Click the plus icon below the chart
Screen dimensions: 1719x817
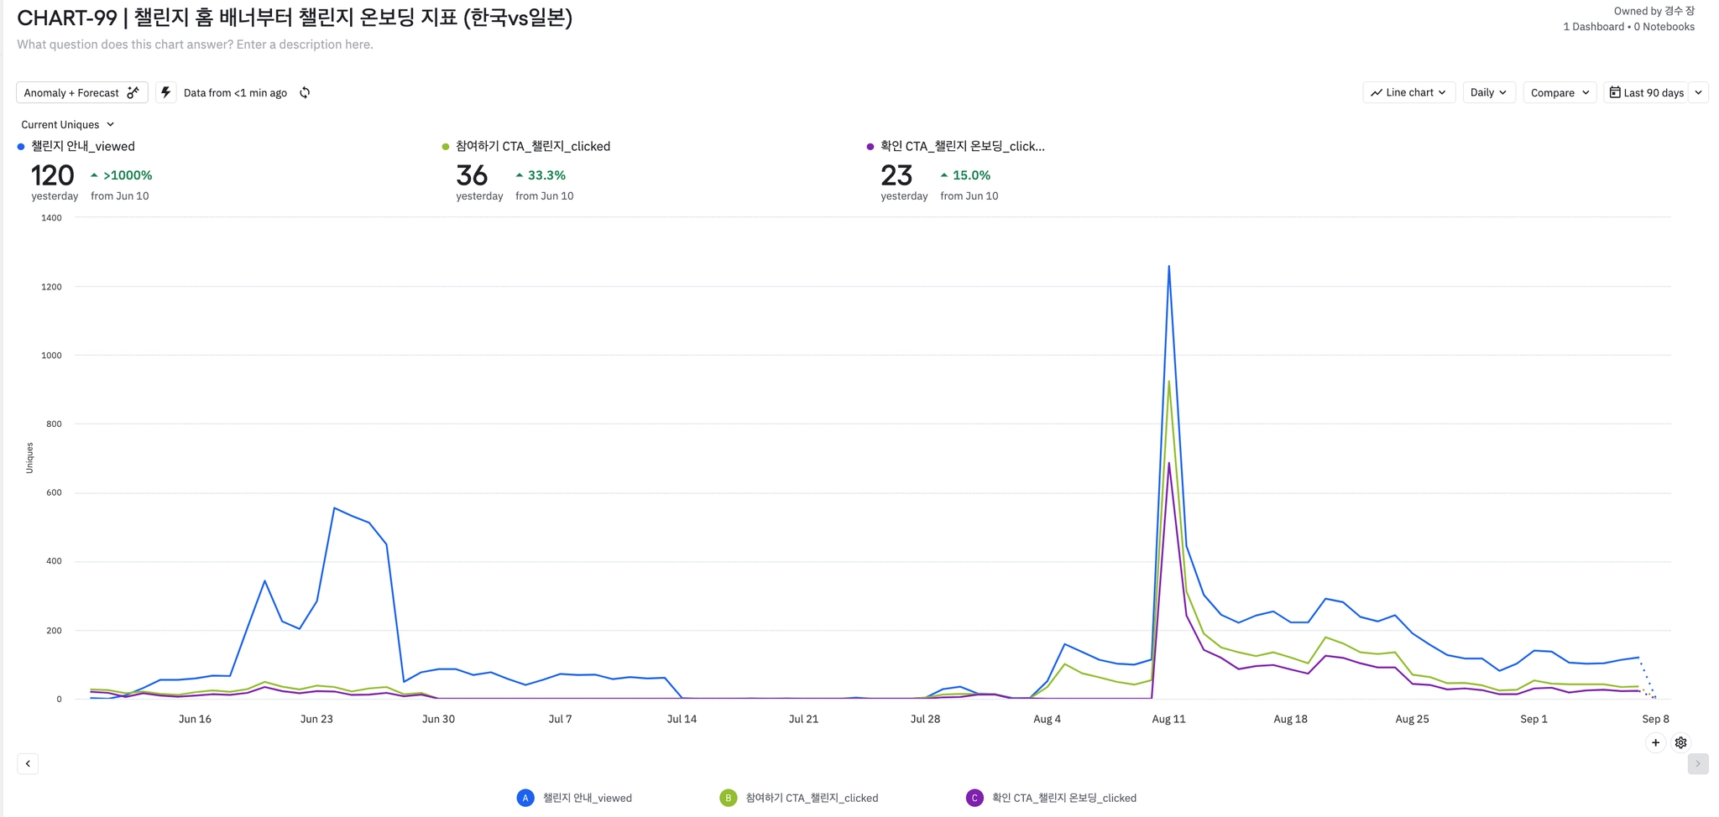tap(1655, 742)
